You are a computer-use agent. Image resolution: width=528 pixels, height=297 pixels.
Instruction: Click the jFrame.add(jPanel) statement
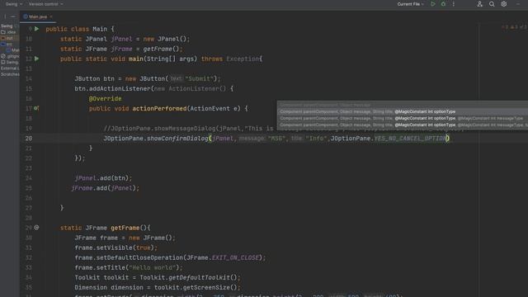(105, 188)
